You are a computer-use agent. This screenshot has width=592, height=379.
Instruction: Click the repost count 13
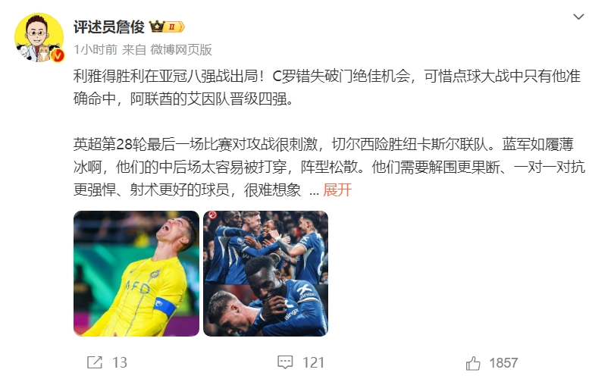tap(120, 363)
